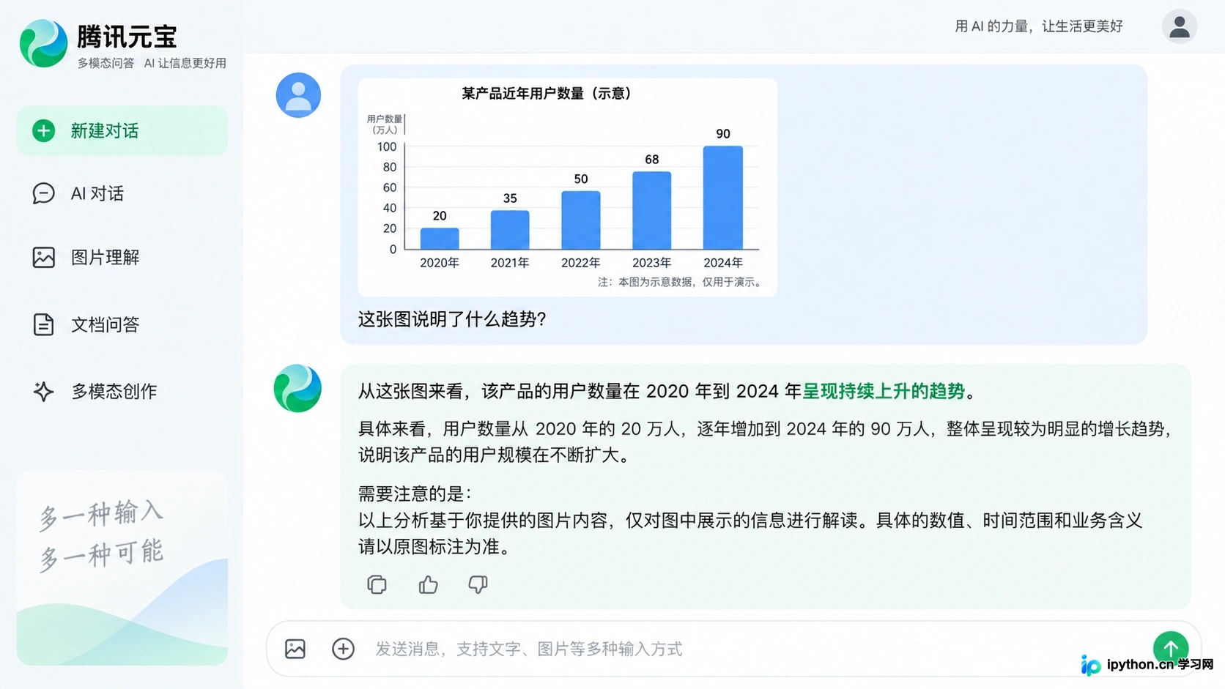Click the chat bubble icon beside AI 对话
Viewport: 1225px width, 689px height.
(x=43, y=193)
